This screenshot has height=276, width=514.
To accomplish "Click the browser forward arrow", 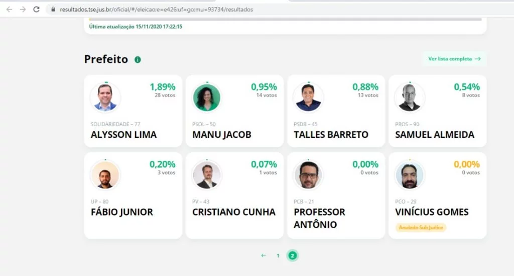I will point(23,10).
